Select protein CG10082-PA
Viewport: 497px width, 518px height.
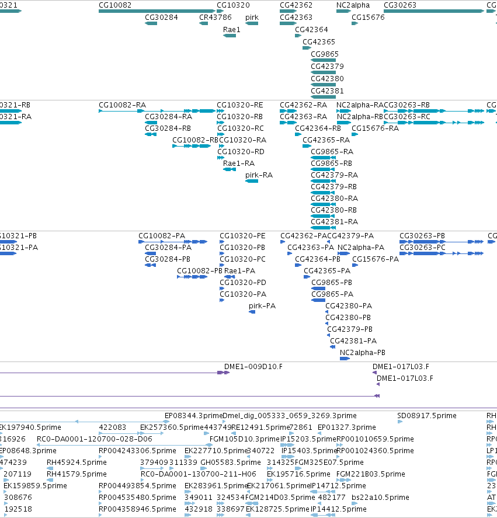pyautogui.click(x=162, y=236)
